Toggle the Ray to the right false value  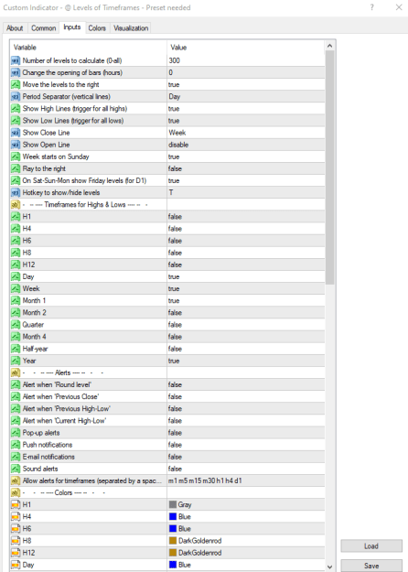(246, 168)
